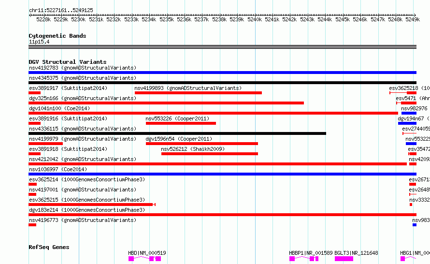Select the esv3625214 1000Genomes label
This screenshot has height=264, width=430.
click(87, 179)
